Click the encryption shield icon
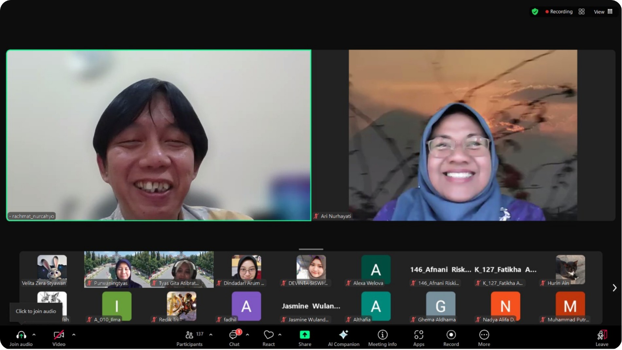 pos(535,12)
